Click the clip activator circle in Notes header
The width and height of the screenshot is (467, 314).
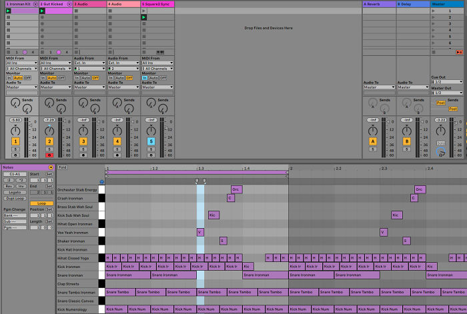coord(51,167)
